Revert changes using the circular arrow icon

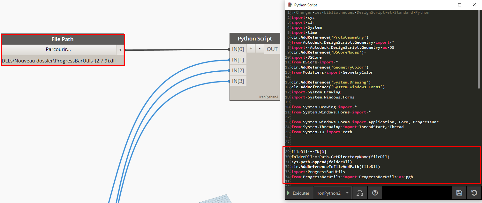coord(474,193)
